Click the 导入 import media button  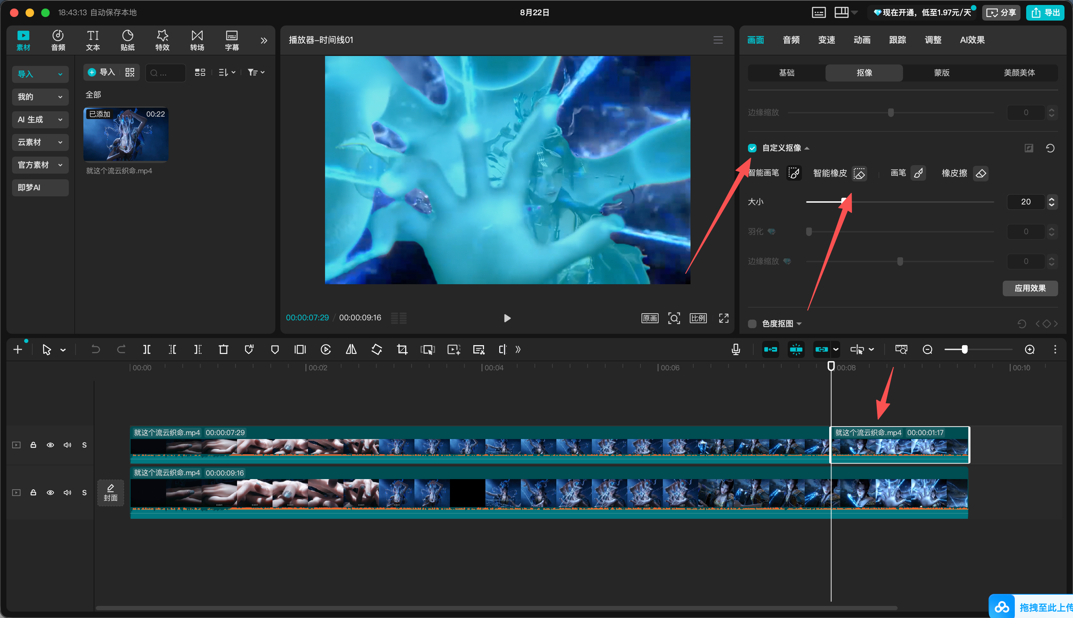point(101,72)
